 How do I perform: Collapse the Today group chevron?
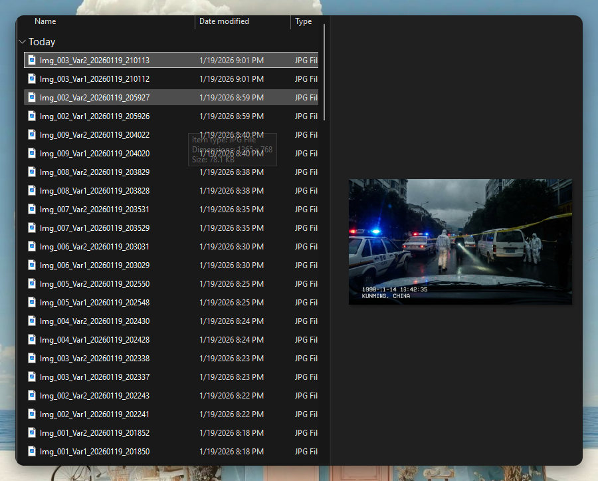(x=23, y=42)
